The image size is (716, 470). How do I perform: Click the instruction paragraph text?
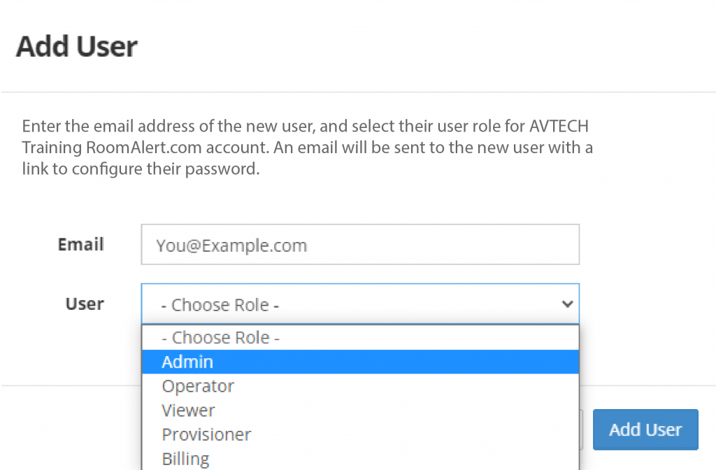coord(305,148)
